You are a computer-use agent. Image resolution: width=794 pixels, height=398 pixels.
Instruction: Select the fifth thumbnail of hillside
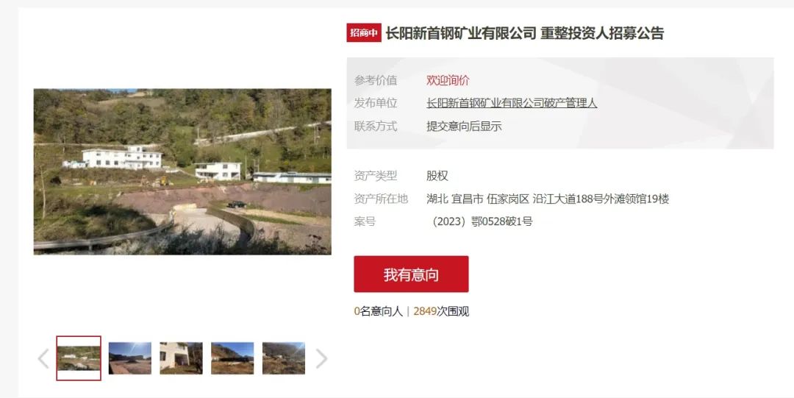284,358
